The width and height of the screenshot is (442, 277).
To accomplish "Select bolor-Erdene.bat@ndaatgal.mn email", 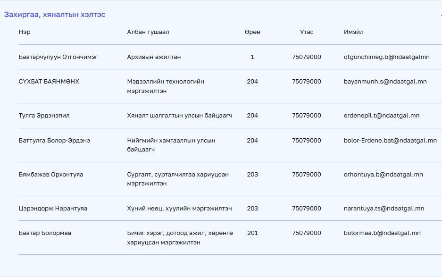I will pos(390,141).
